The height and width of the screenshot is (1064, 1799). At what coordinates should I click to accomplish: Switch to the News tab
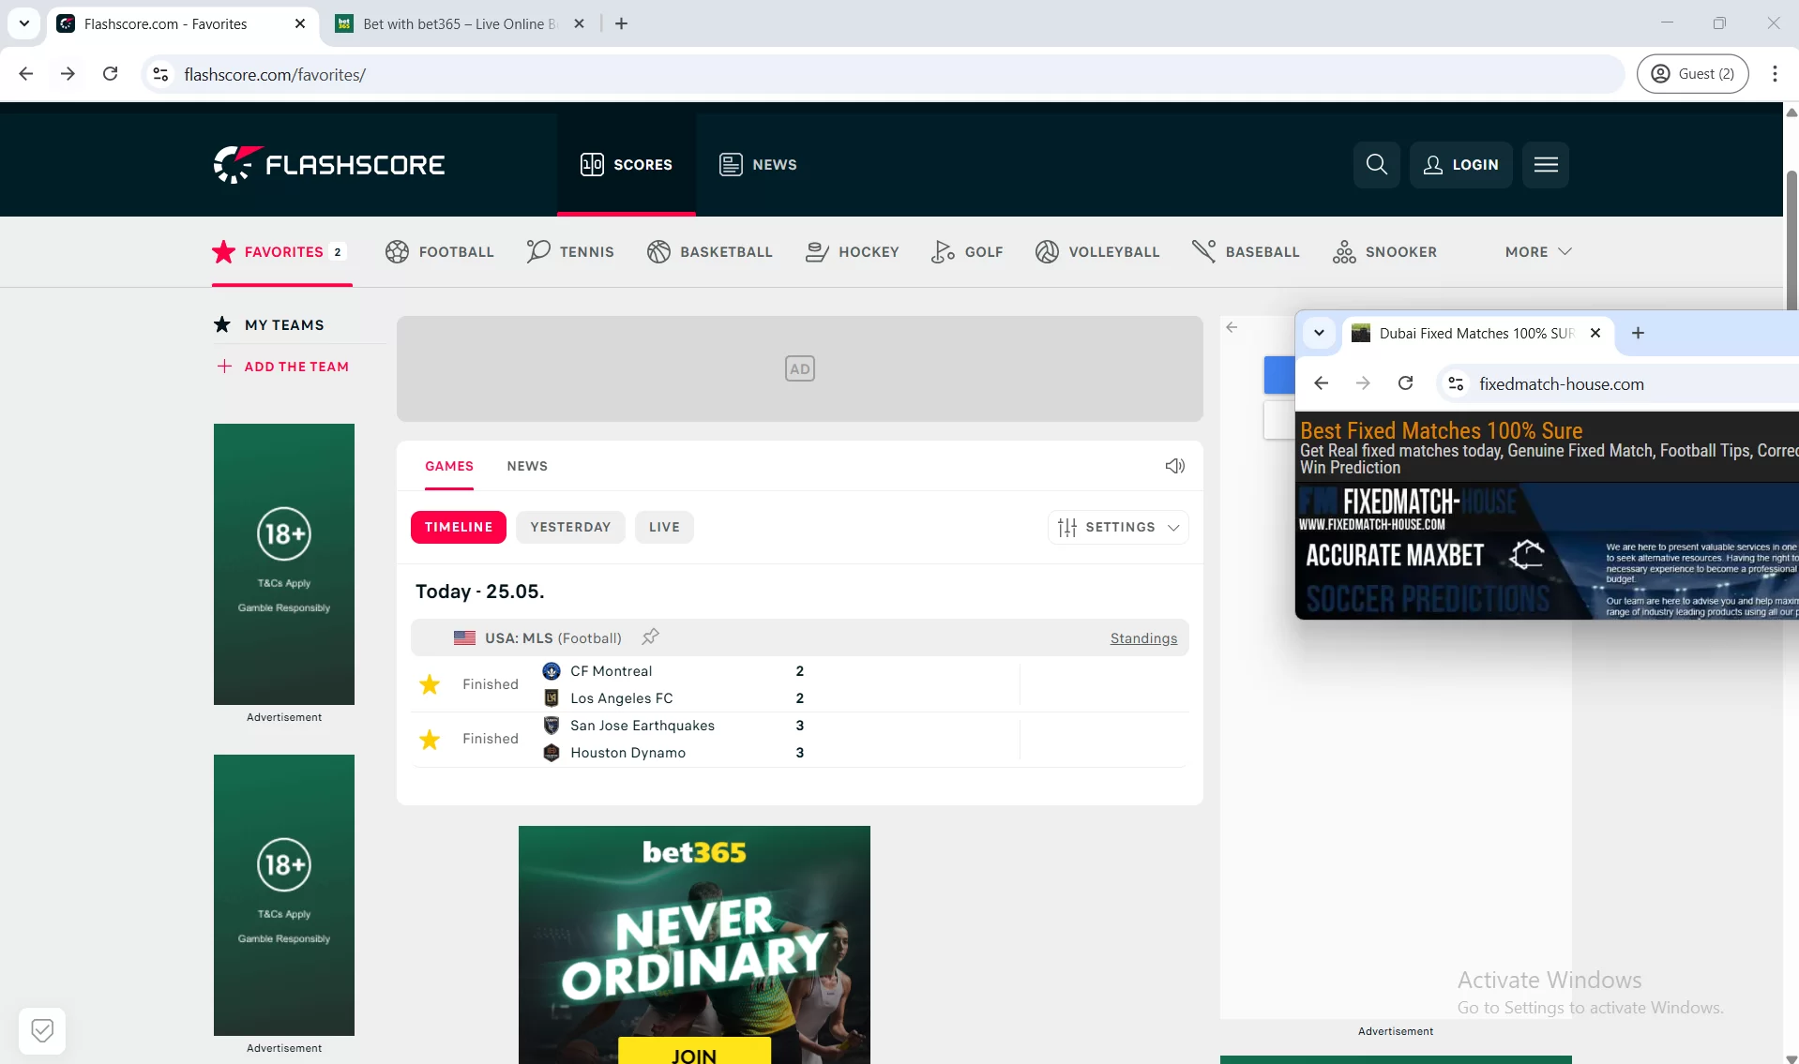coord(527,466)
